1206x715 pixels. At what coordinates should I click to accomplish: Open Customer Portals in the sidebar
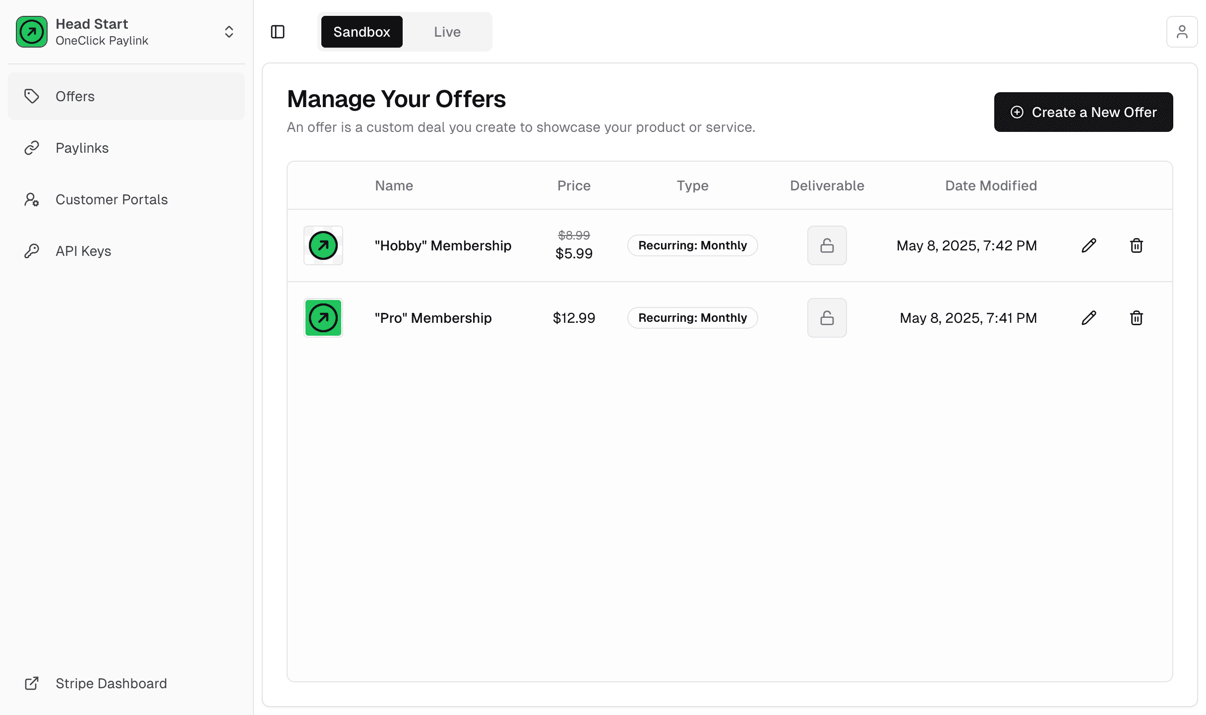point(126,199)
